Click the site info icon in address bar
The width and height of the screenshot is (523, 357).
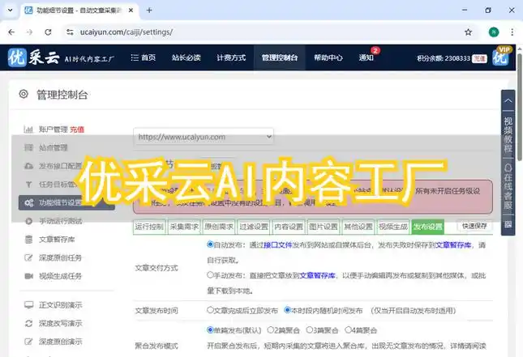click(70, 32)
